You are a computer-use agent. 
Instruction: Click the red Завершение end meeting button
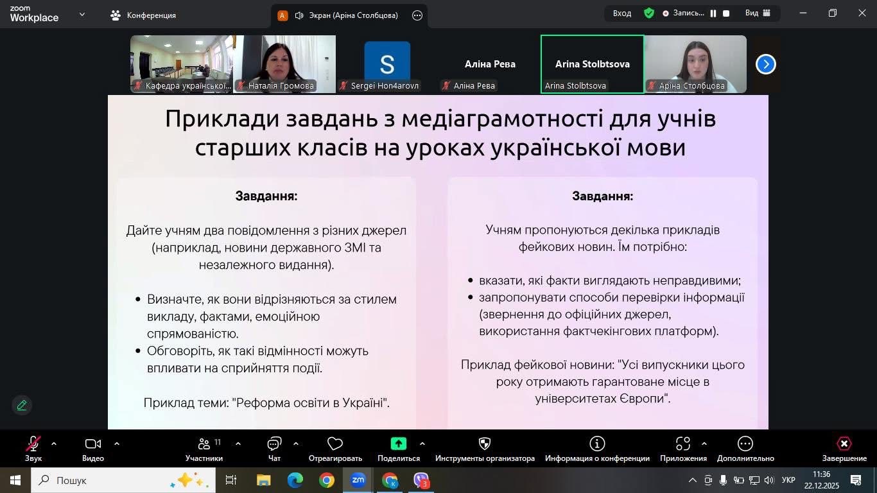[x=844, y=444]
